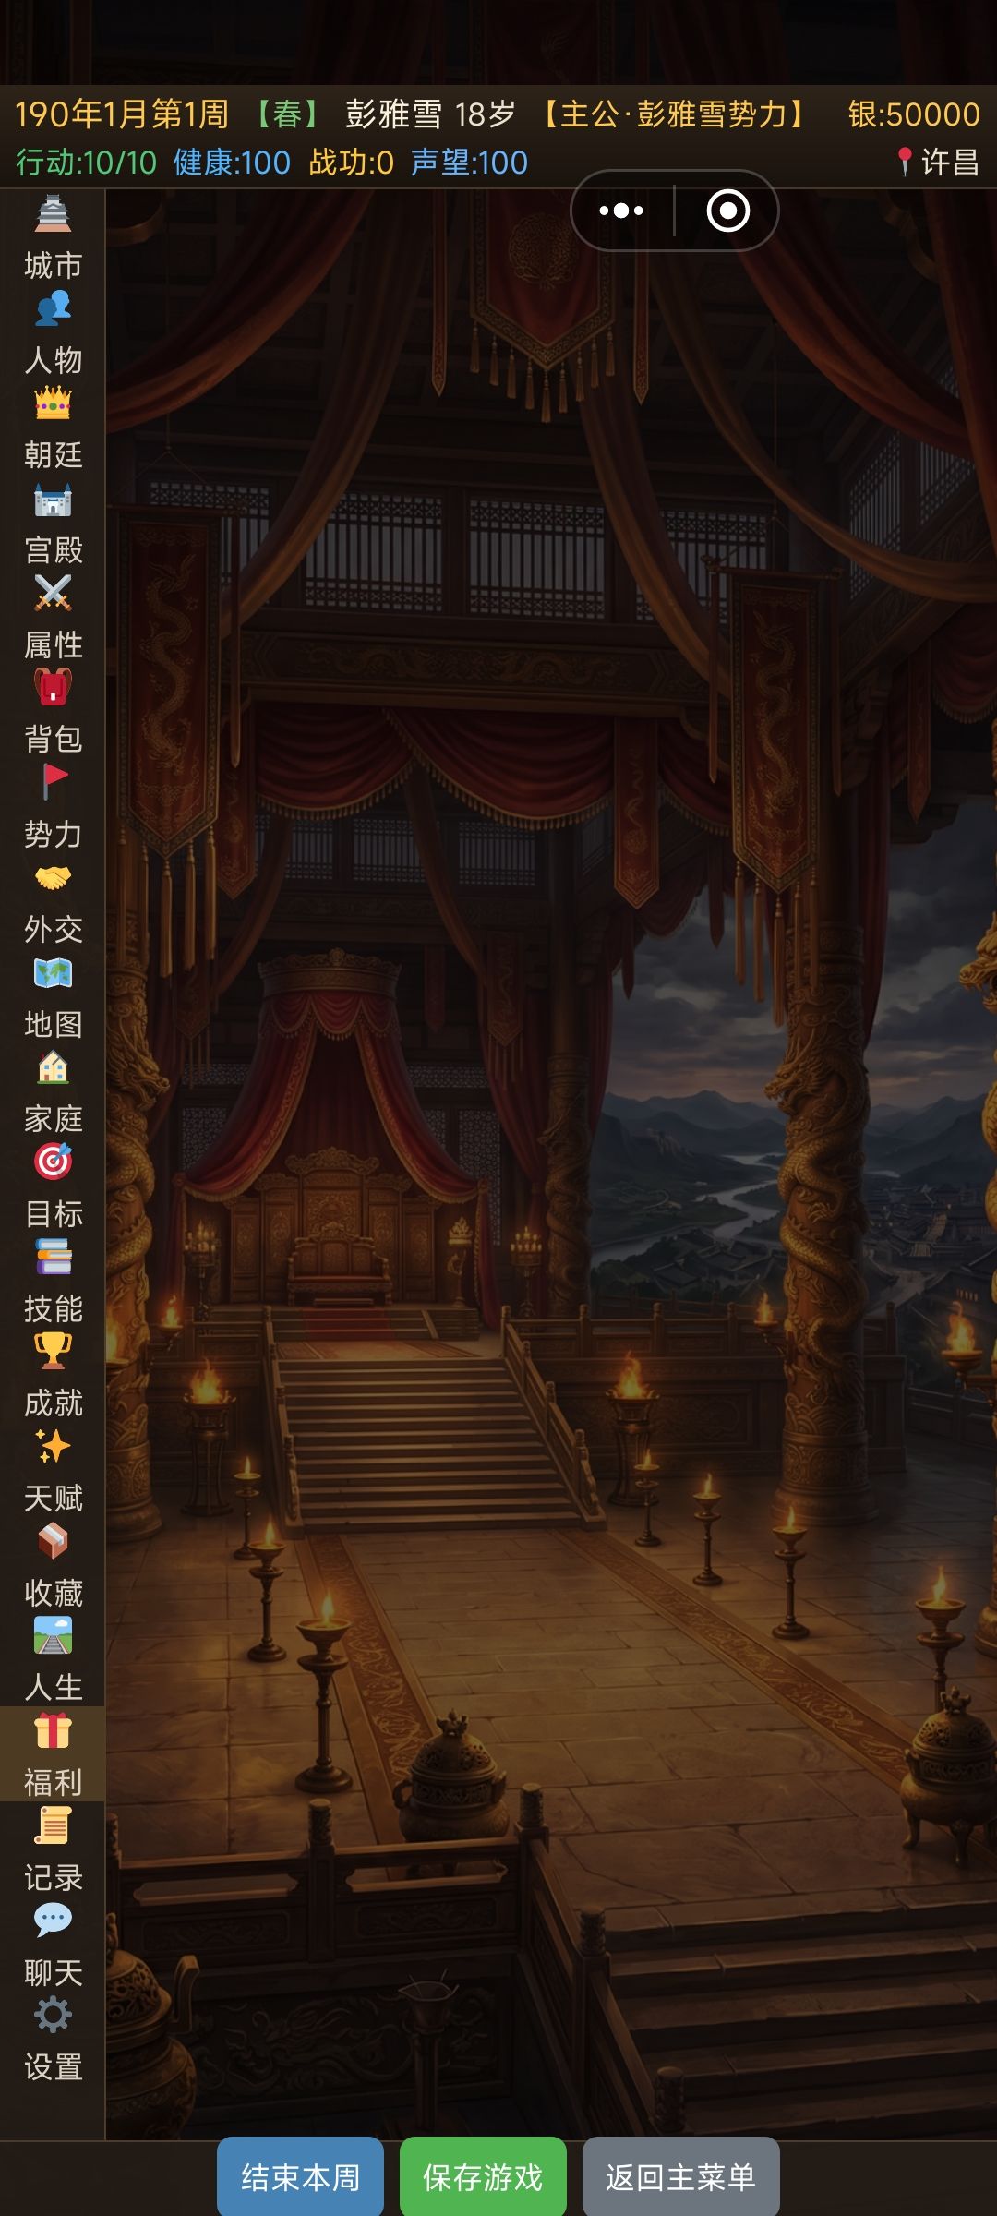Image resolution: width=997 pixels, height=2216 pixels.
Task: Select the 人物 sidebar label
Action: click(x=53, y=360)
